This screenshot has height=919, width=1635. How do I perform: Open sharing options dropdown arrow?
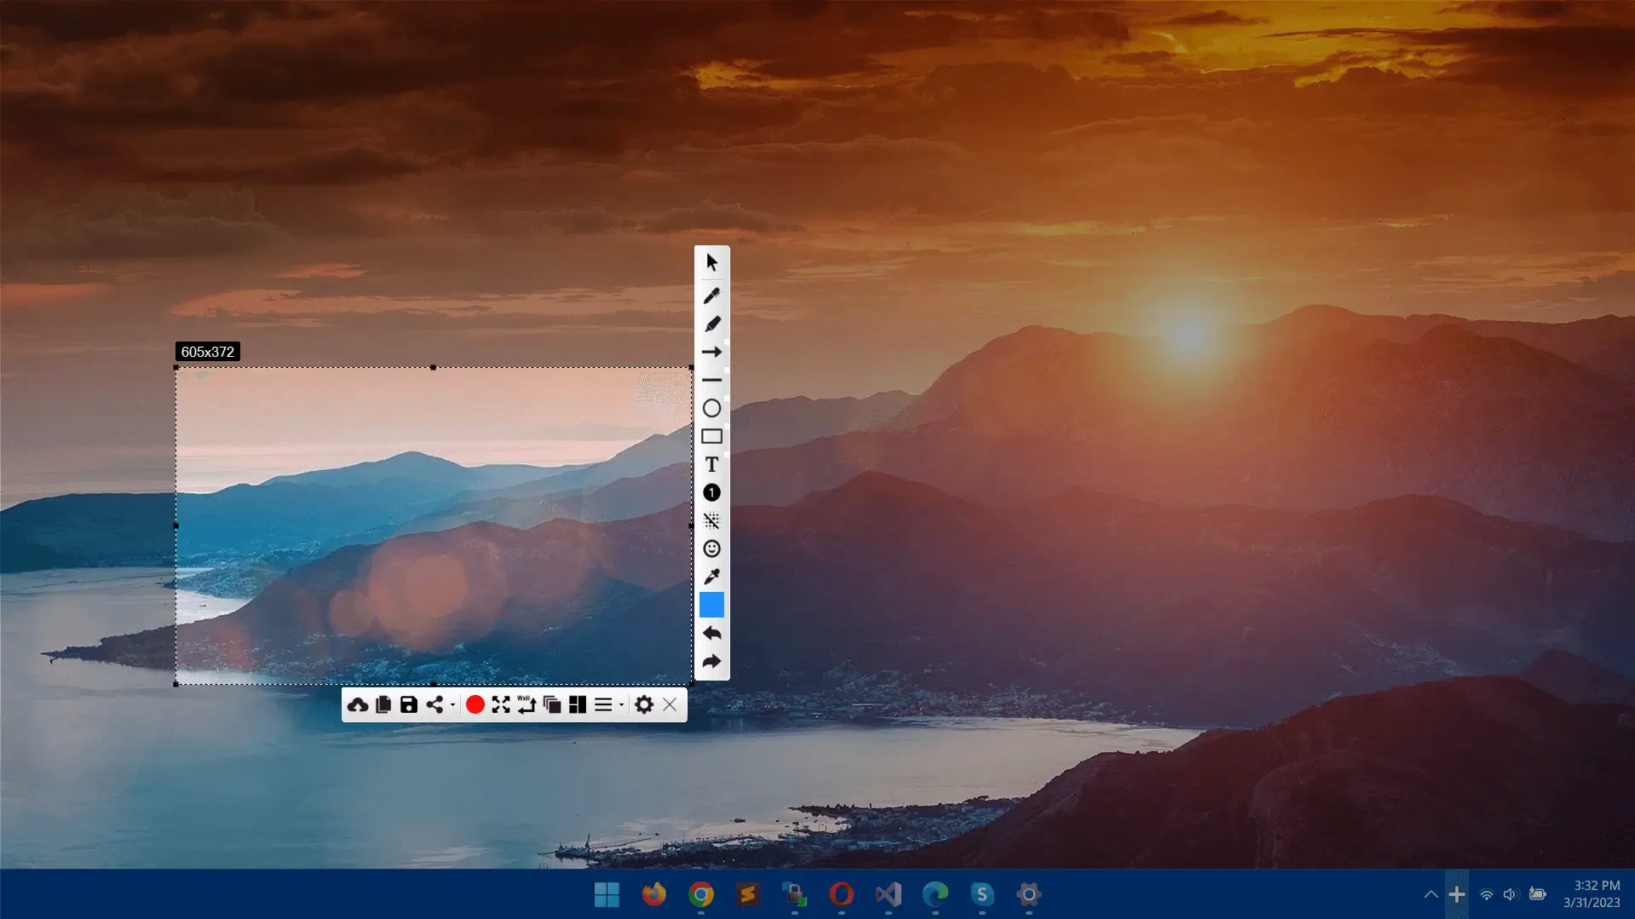point(452,706)
